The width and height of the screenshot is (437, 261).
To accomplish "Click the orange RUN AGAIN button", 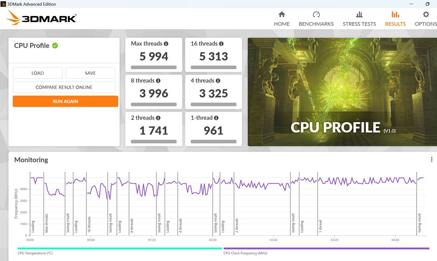I will click(x=65, y=101).
